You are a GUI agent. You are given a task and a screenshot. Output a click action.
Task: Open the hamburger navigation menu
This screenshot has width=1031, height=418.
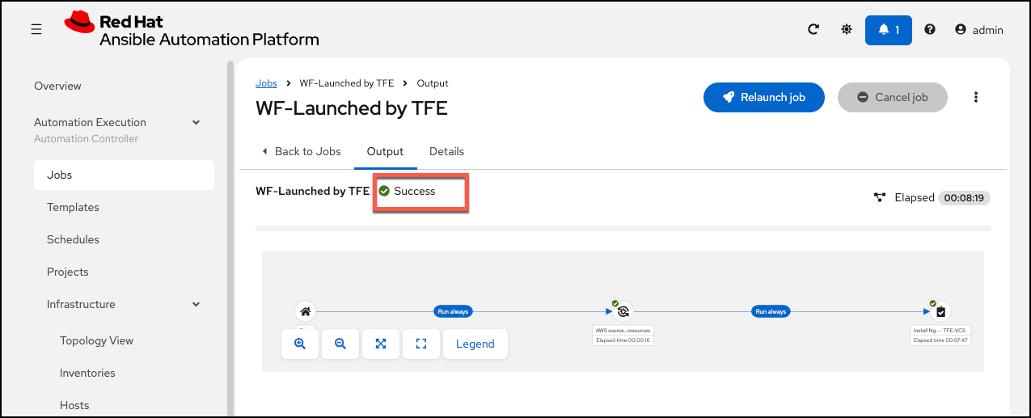coord(36,30)
